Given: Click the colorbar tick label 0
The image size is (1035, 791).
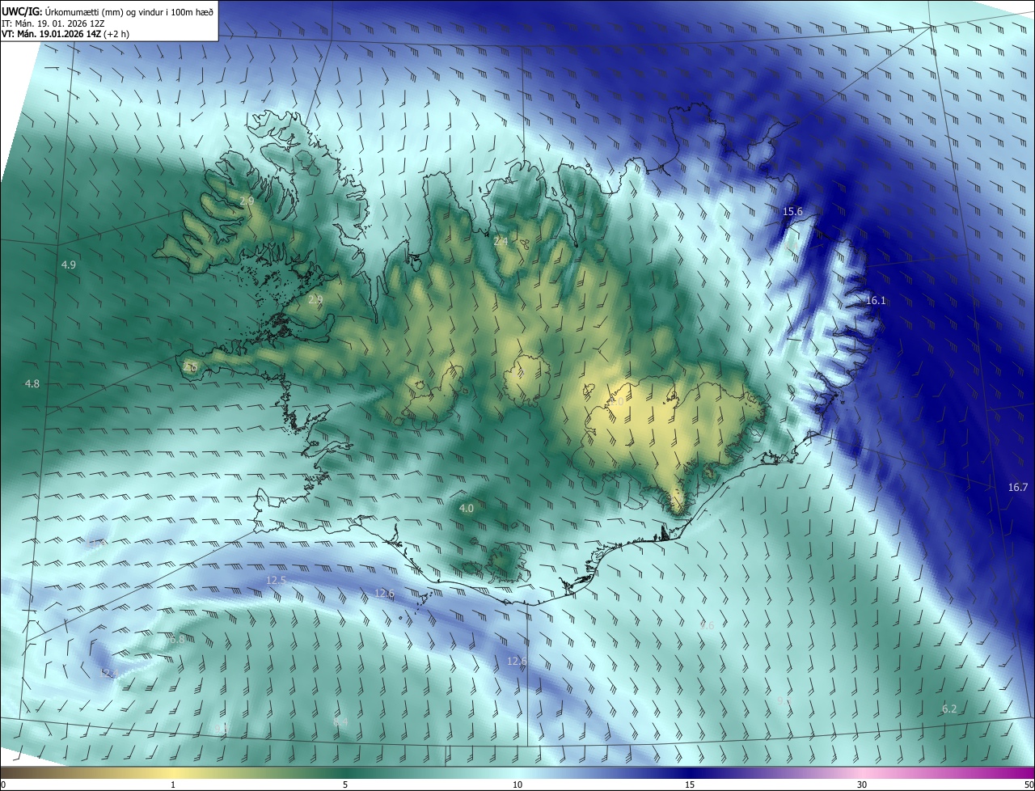Looking at the screenshot, I should coord(3,785).
